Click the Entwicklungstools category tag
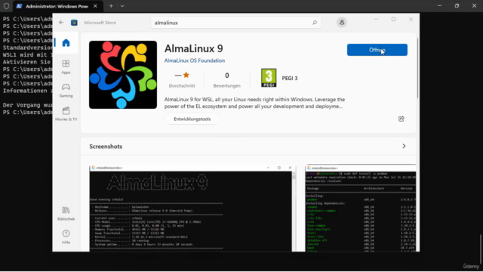The height and width of the screenshot is (272, 483). tap(192, 119)
